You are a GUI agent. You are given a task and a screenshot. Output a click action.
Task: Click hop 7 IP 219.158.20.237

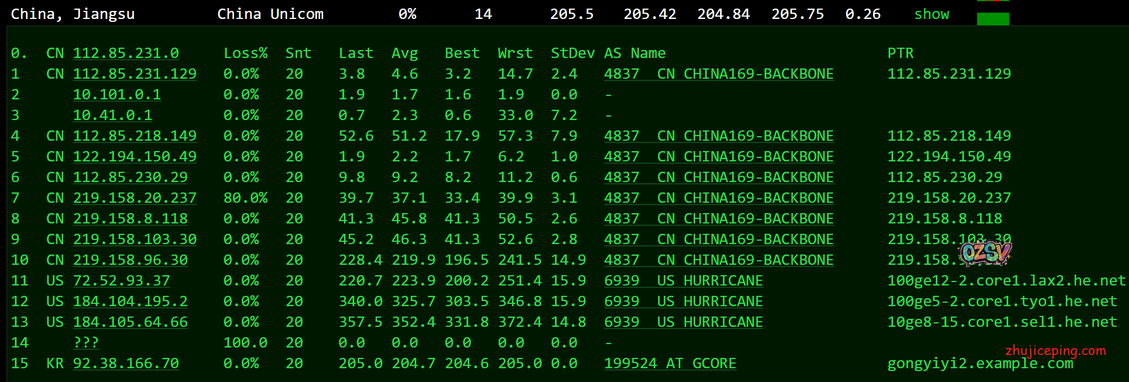pyautogui.click(x=135, y=198)
